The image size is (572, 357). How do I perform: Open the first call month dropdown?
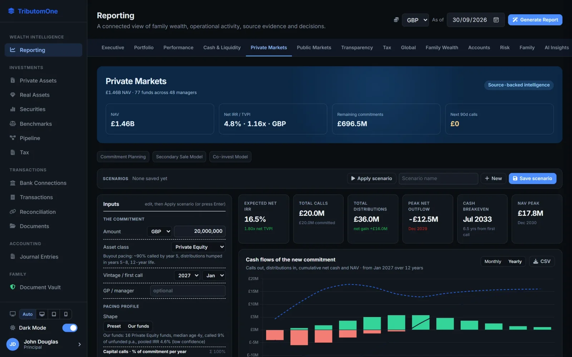pos(214,276)
